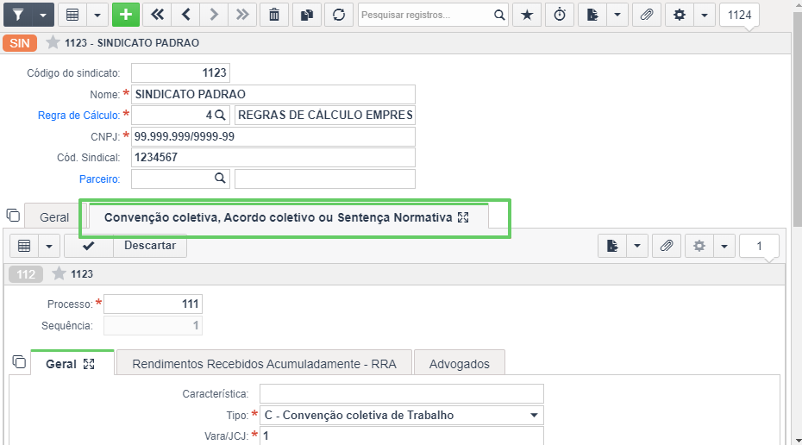
Task: Click the CNPJ field
Action: (x=273, y=136)
